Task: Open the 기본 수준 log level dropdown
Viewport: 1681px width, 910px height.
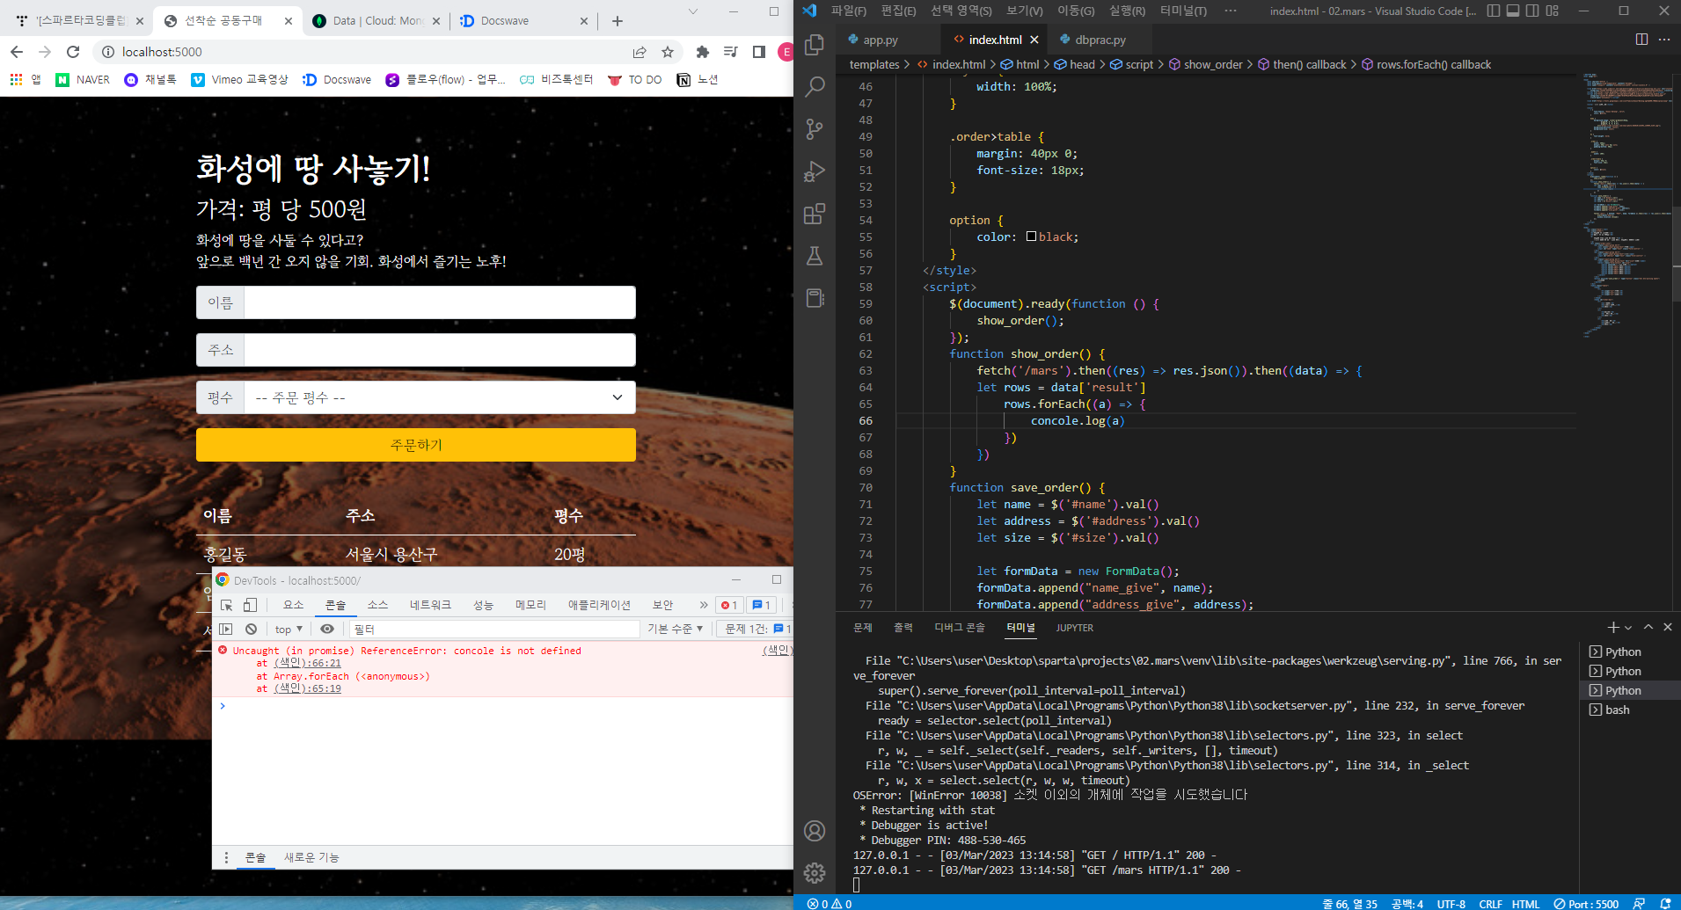Action: point(676,629)
